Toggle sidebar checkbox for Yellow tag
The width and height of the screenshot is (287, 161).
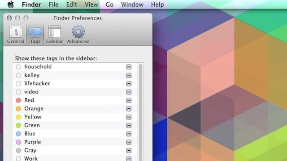pos(129,117)
